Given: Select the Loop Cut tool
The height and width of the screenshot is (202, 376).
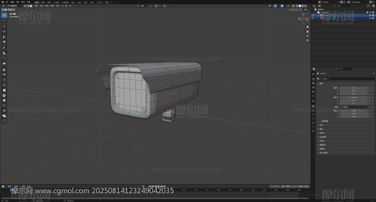Looking at the screenshot, I should [4, 80].
